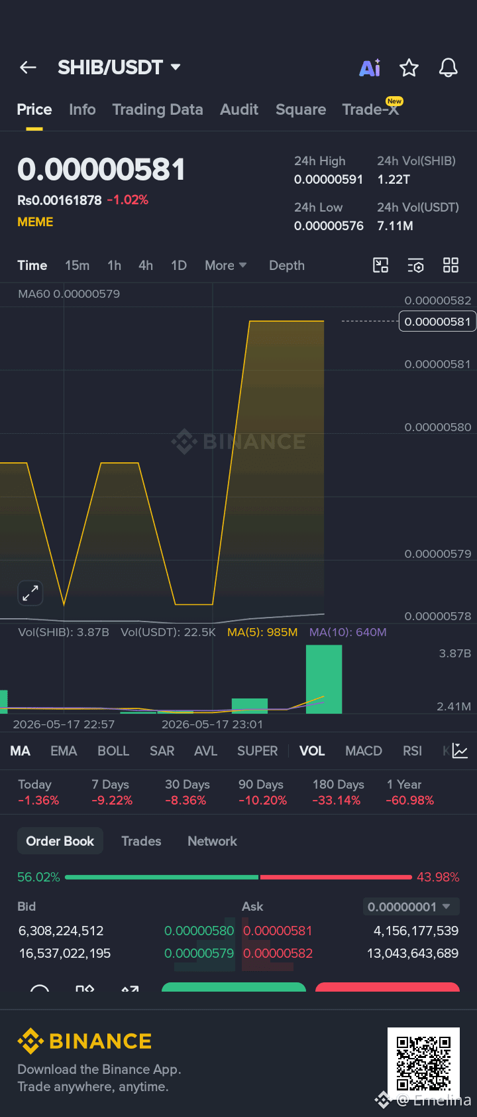
Task: Switch to the Price tab
Action: click(x=34, y=109)
